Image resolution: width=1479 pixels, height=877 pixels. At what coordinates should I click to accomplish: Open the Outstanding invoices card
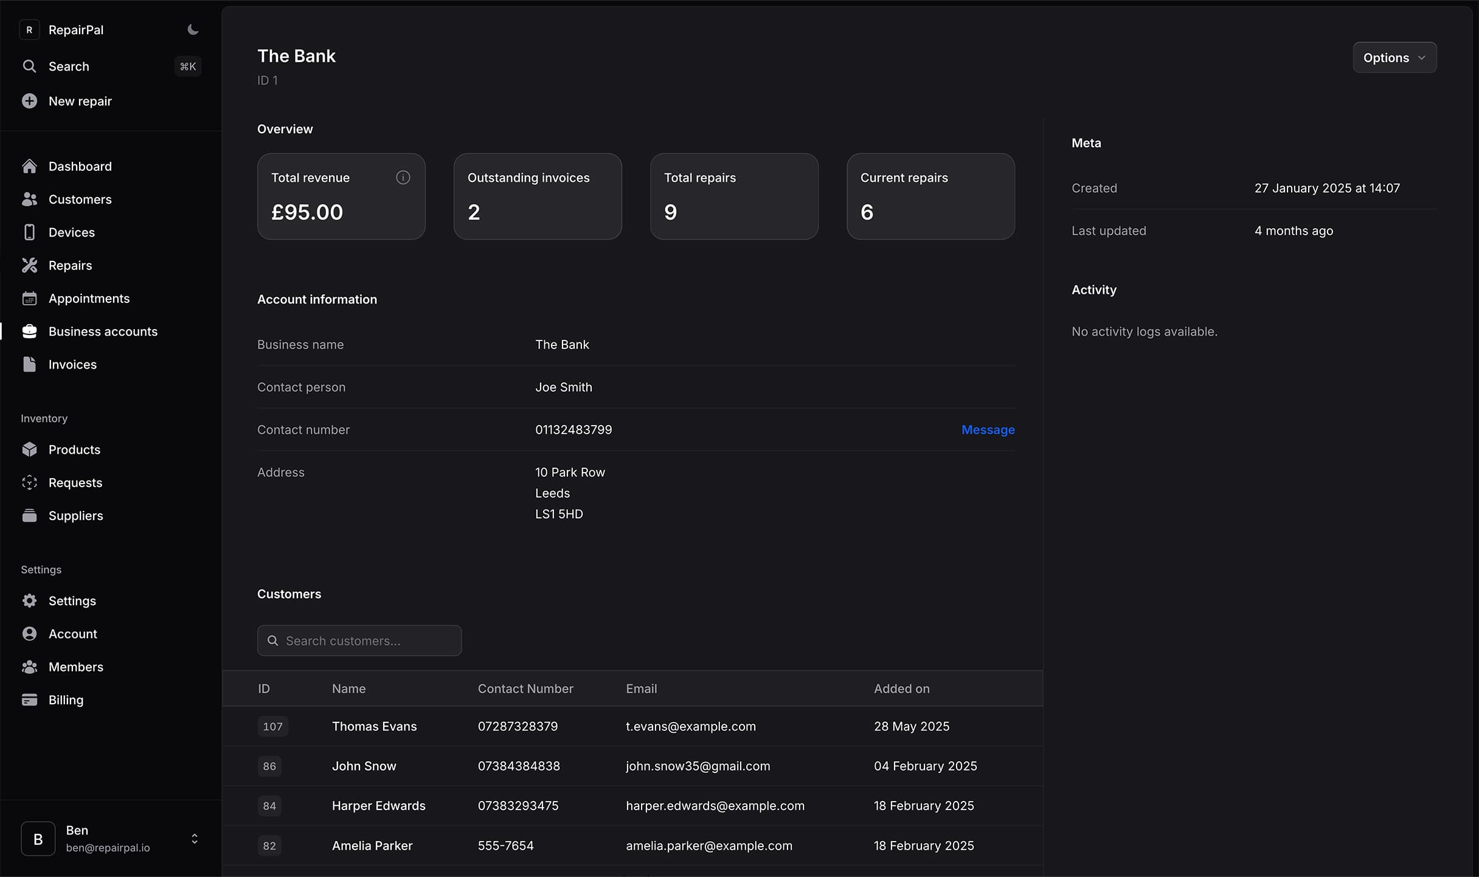coord(538,196)
